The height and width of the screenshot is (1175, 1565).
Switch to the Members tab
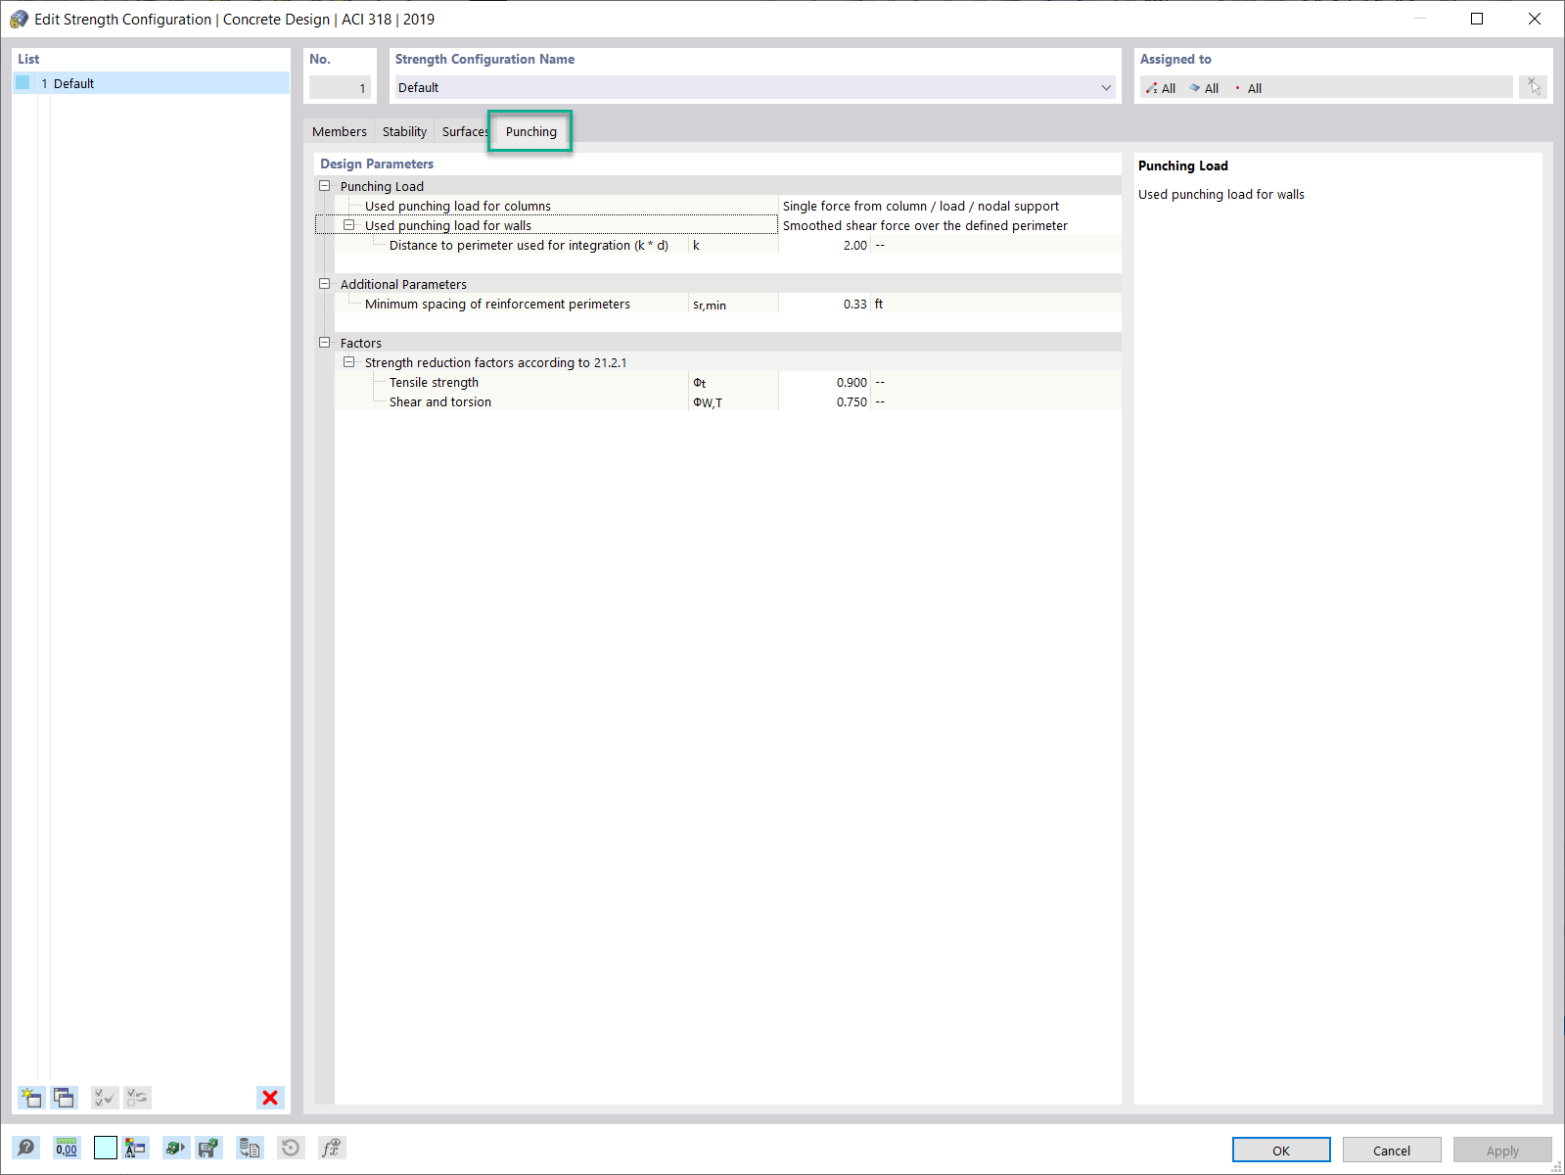coord(340,131)
